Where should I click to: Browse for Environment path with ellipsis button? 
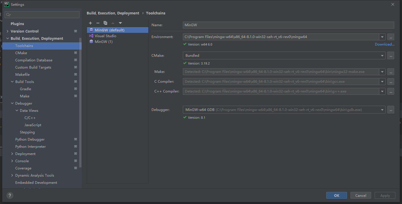(x=390, y=37)
